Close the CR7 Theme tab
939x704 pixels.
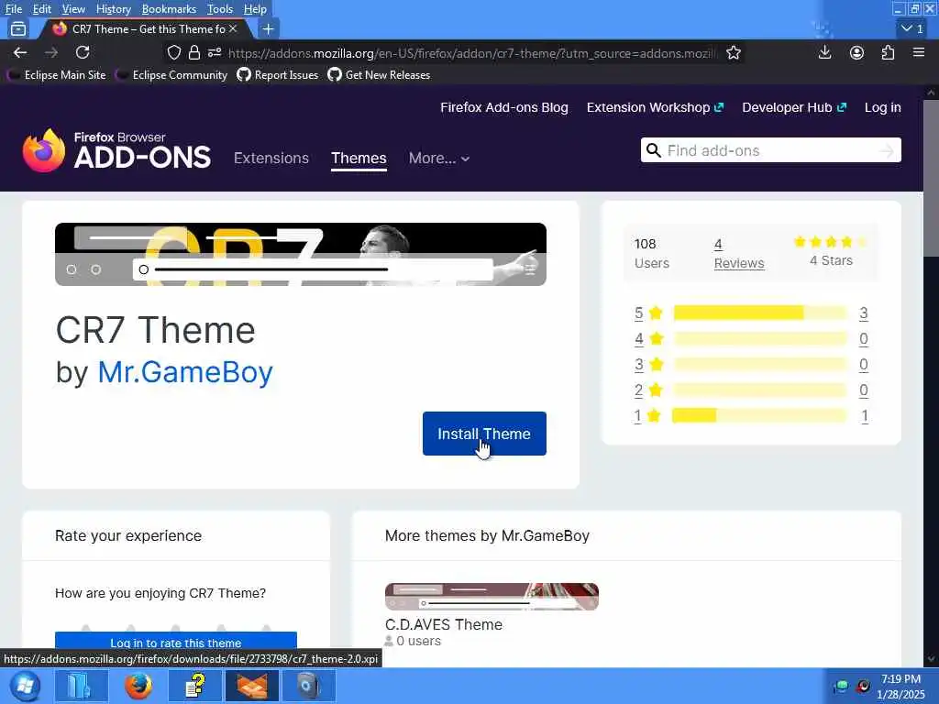click(x=233, y=28)
